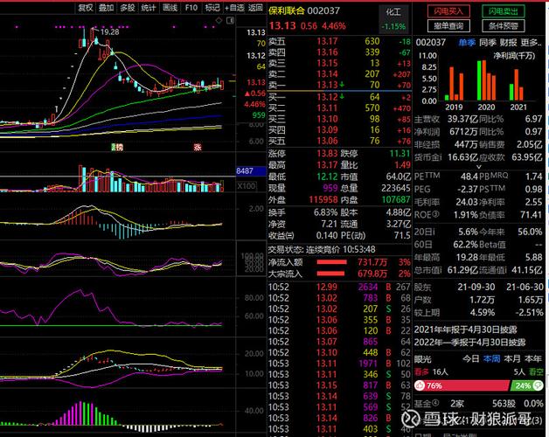This screenshot has width=549, height=437.
Task: Click the PE TTM value 48.4
Action: pos(469,177)
